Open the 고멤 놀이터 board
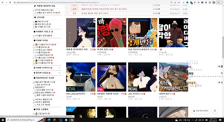The image size is (224, 122). (43, 113)
